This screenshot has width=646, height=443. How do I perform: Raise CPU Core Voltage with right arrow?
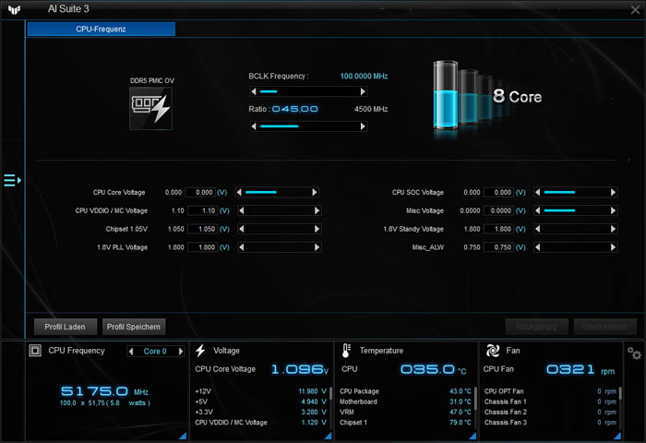coord(315,192)
